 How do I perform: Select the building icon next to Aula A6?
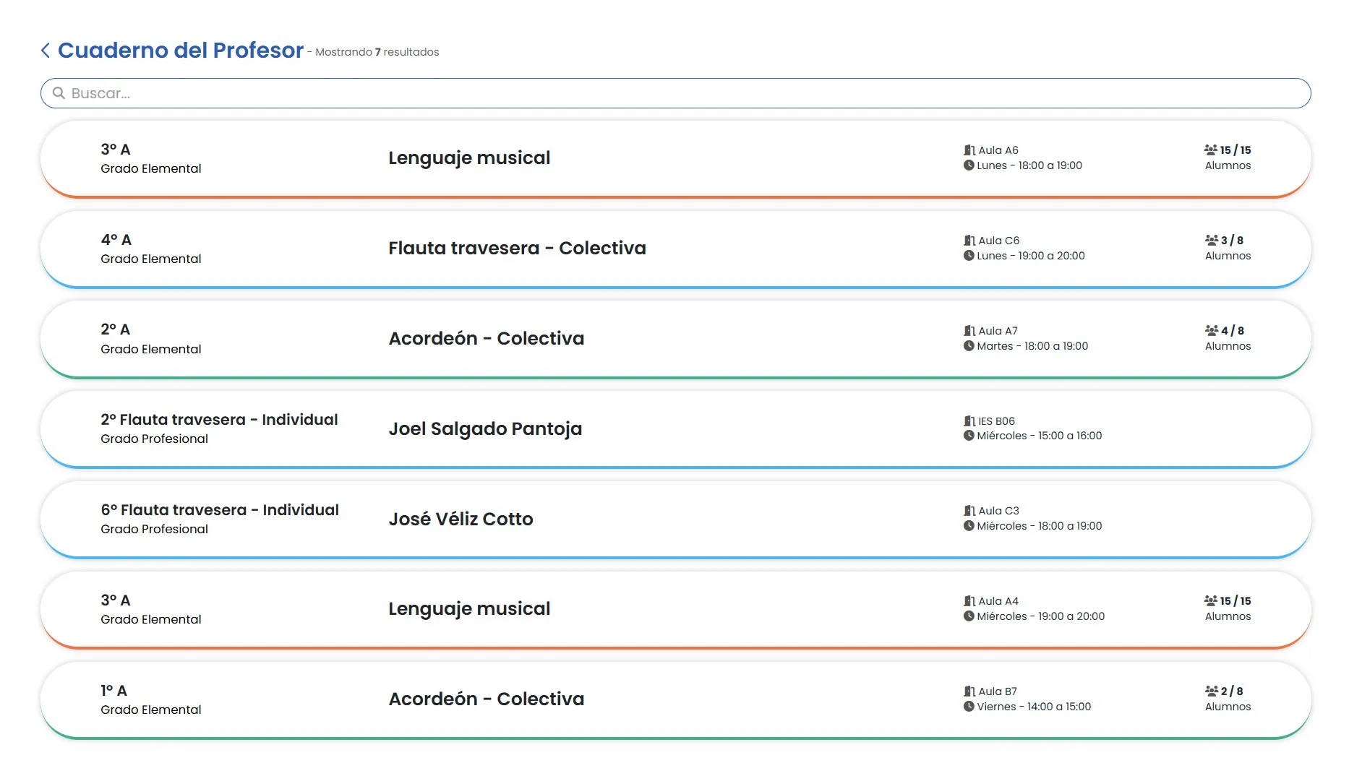tap(969, 150)
